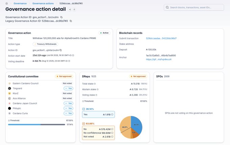Screen dimensions: 230x145
Task: Click the committee approval progress bar
Action: (x=37, y=125)
